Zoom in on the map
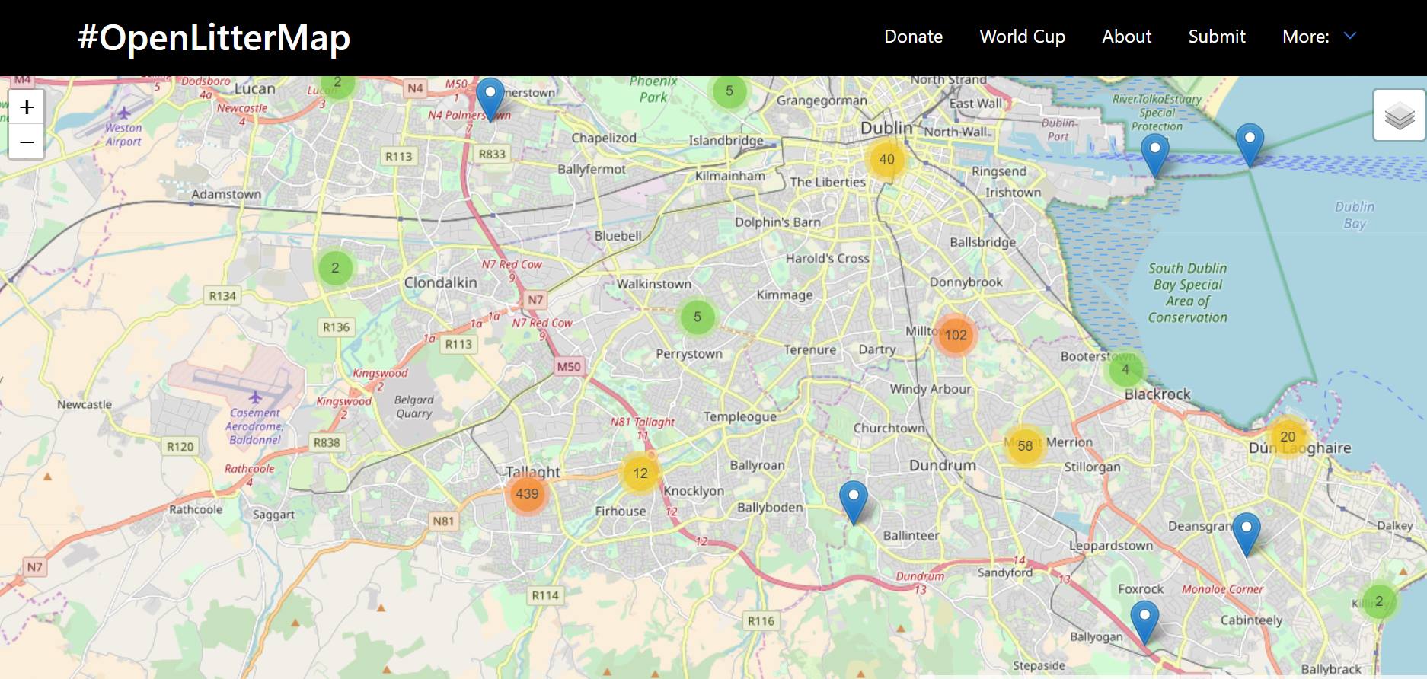Viewport: 1427px width, 679px height. [27, 107]
